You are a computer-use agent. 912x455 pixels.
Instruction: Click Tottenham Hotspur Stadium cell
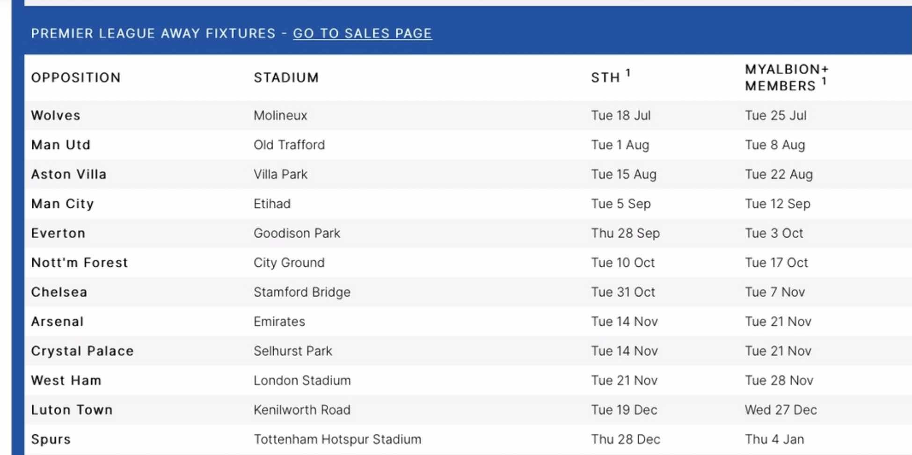[x=337, y=440]
